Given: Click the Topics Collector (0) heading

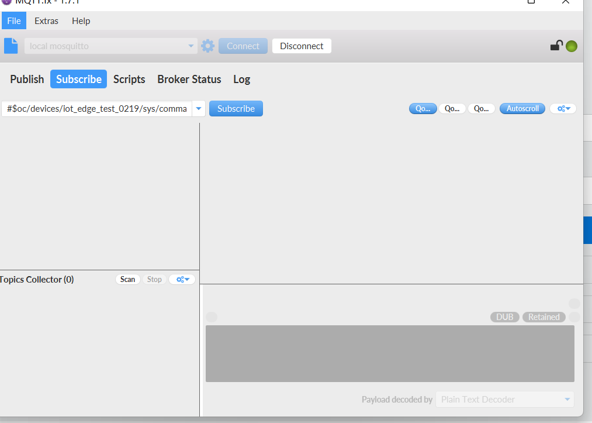Looking at the screenshot, I should pos(37,279).
